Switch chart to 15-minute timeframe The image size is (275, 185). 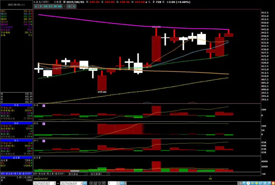50,6
